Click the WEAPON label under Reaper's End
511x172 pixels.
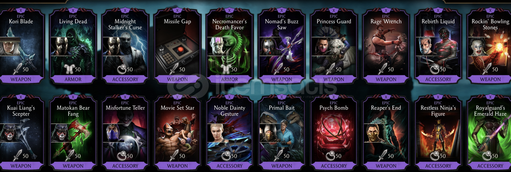(x=386, y=166)
